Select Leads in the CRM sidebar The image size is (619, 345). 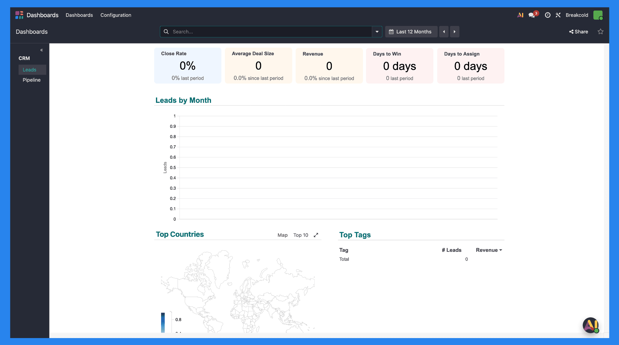pyautogui.click(x=29, y=70)
